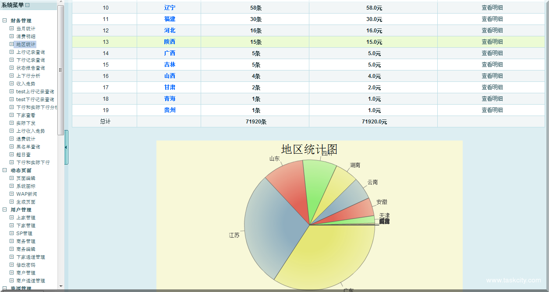
Task: Click 查看明细 for the 陕西 row
Action: 492,42
